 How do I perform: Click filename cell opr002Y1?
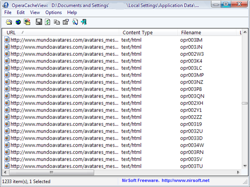pos(191,110)
